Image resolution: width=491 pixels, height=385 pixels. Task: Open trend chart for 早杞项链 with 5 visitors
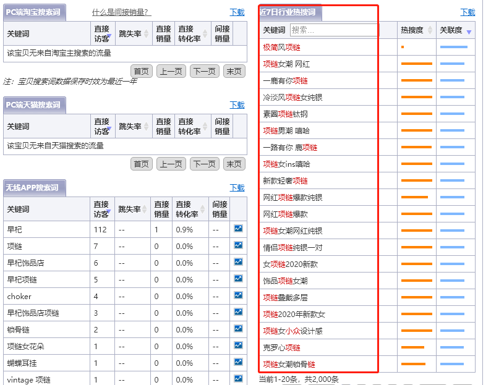click(x=238, y=279)
